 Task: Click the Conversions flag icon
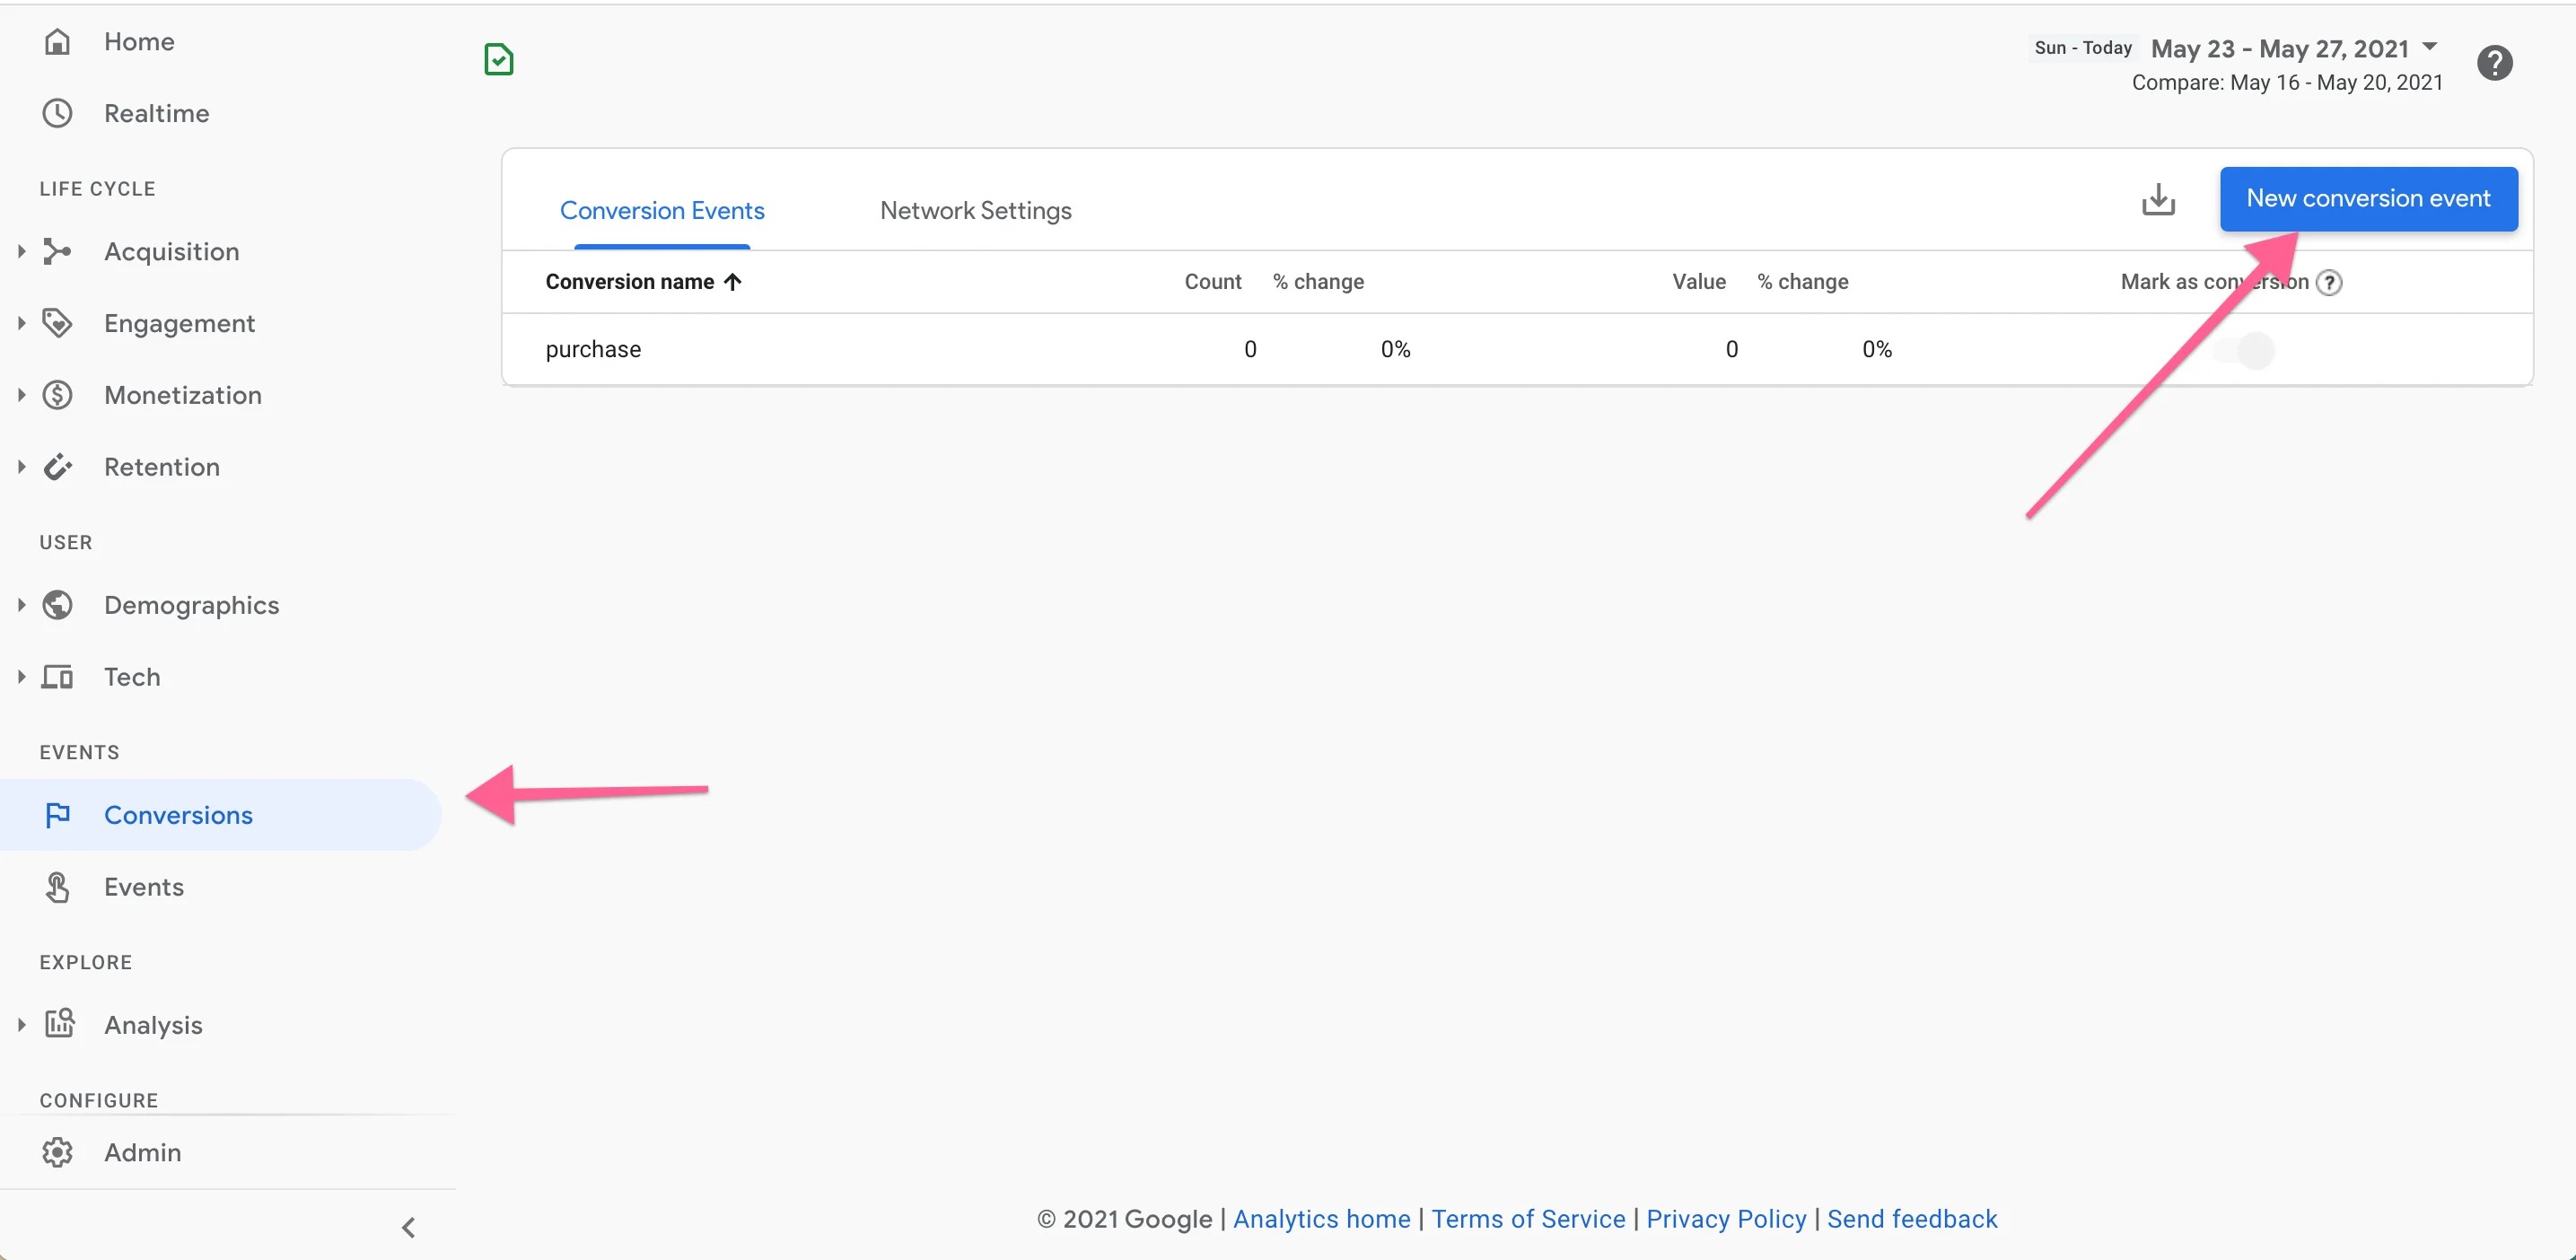point(58,814)
